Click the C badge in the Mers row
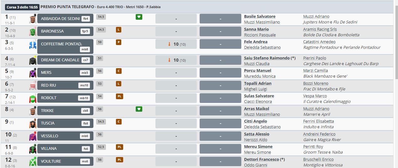This screenshot has height=168, width=398. [118, 71]
